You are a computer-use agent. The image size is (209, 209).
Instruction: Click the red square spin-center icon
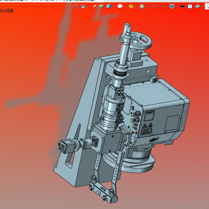153,6
